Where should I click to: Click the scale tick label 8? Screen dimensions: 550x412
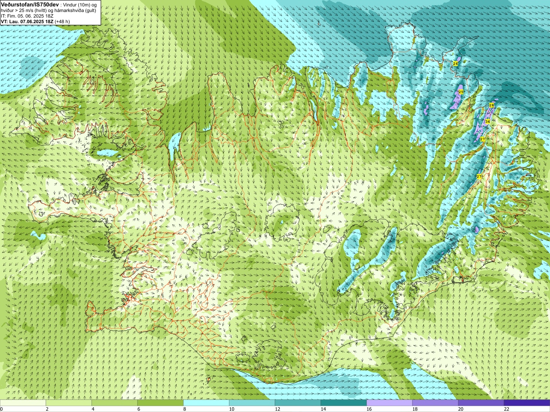coord(184,409)
